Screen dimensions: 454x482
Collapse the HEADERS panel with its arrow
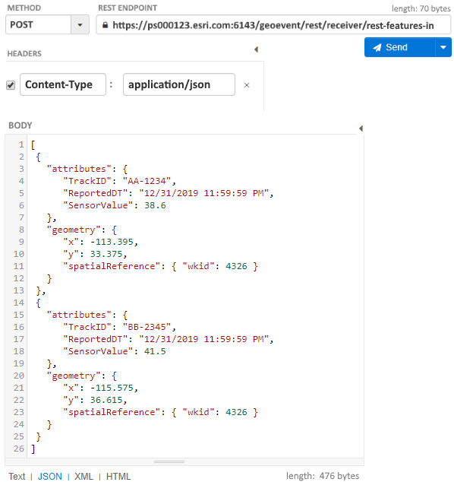pos(257,49)
